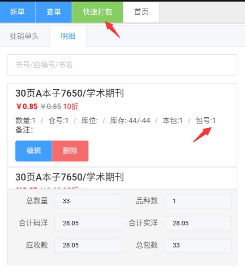This screenshot has width=245, height=272.
Task: Click the red ¥0.85 discounted price
Action: [x=27, y=107]
